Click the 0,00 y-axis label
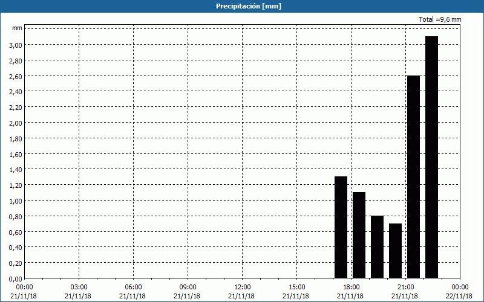Image resolution: width=484 pixels, height=302 pixels. (16, 279)
